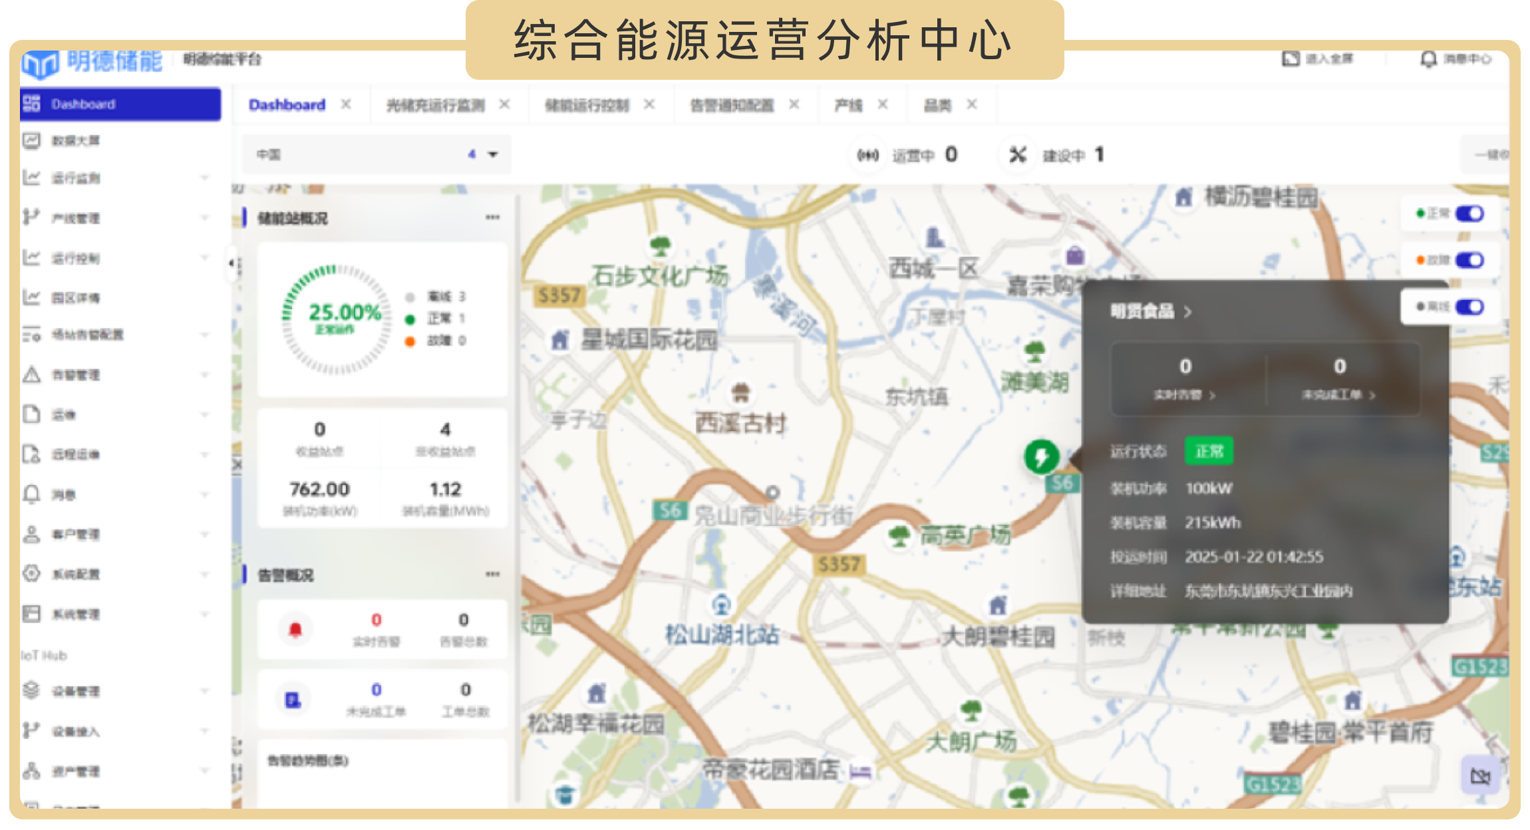The image size is (1530, 830).
Task: Switch to the 光储充运行监测 tab
Action: click(x=435, y=104)
